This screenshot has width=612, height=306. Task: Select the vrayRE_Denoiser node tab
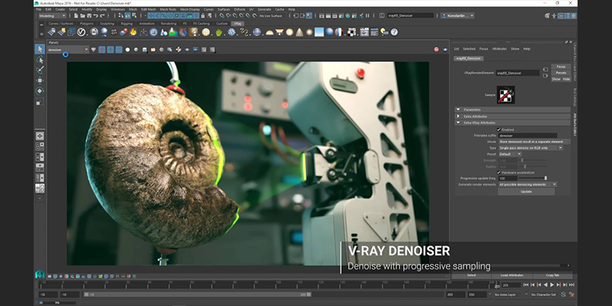point(468,58)
